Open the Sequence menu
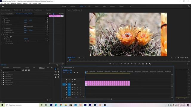The width and height of the screenshot is (191, 107). [x=13, y=3]
